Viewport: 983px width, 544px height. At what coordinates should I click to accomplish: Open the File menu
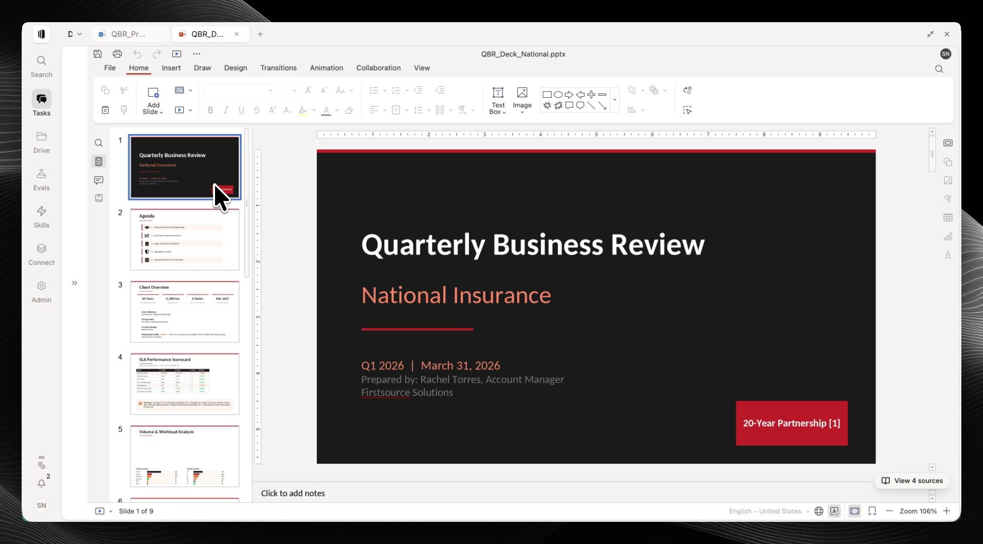110,68
